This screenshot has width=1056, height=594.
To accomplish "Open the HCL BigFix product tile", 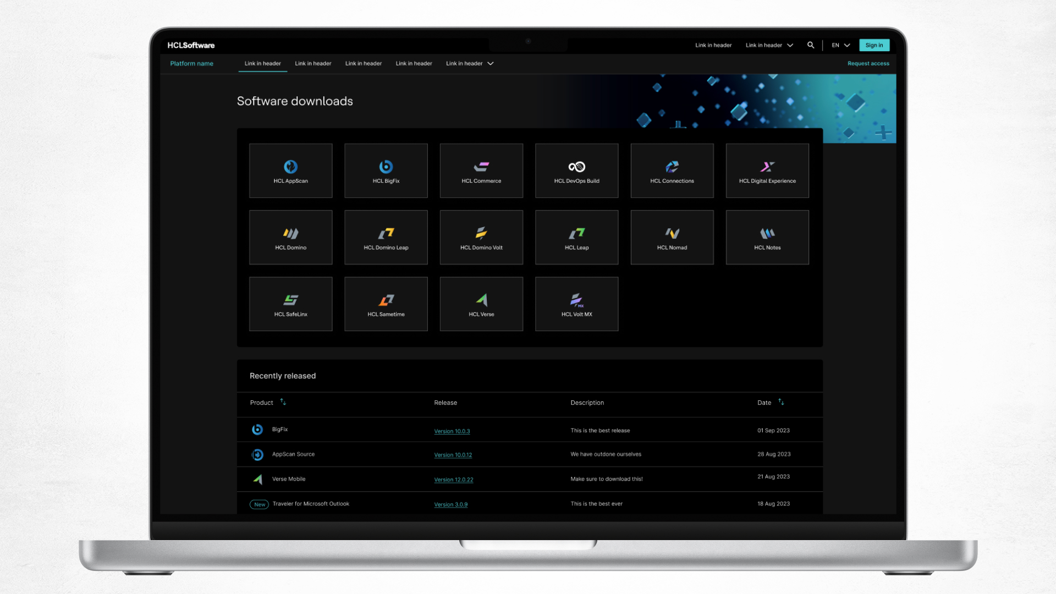I will click(386, 170).
